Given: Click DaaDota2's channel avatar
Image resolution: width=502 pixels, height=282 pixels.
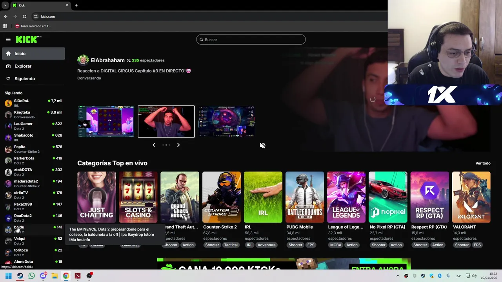Looking at the screenshot, I should click(8, 218).
